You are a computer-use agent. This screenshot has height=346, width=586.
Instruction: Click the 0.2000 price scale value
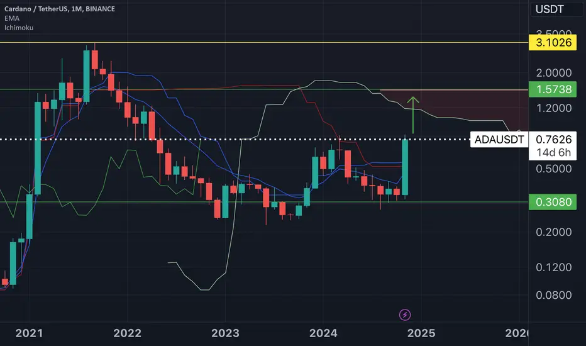553,232
